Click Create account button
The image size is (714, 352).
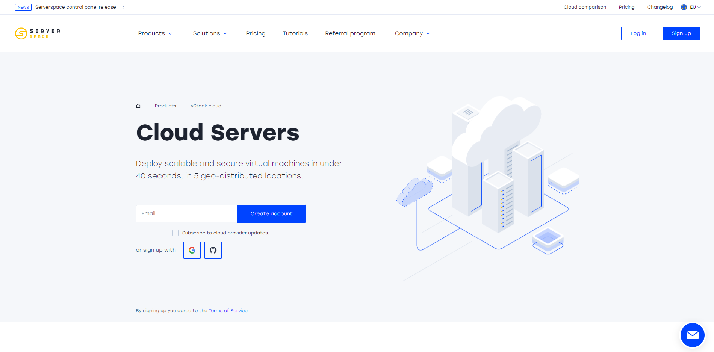(272, 214)
